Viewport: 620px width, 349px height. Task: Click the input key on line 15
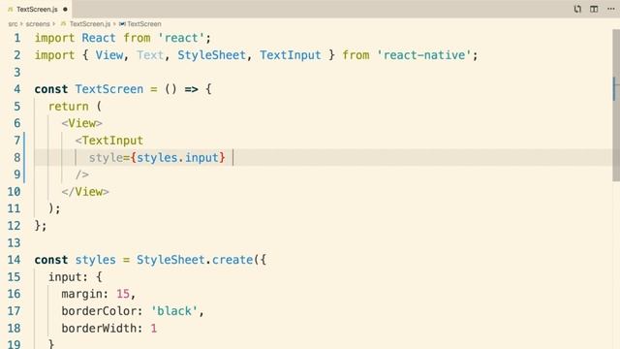(x=65, y=277)
